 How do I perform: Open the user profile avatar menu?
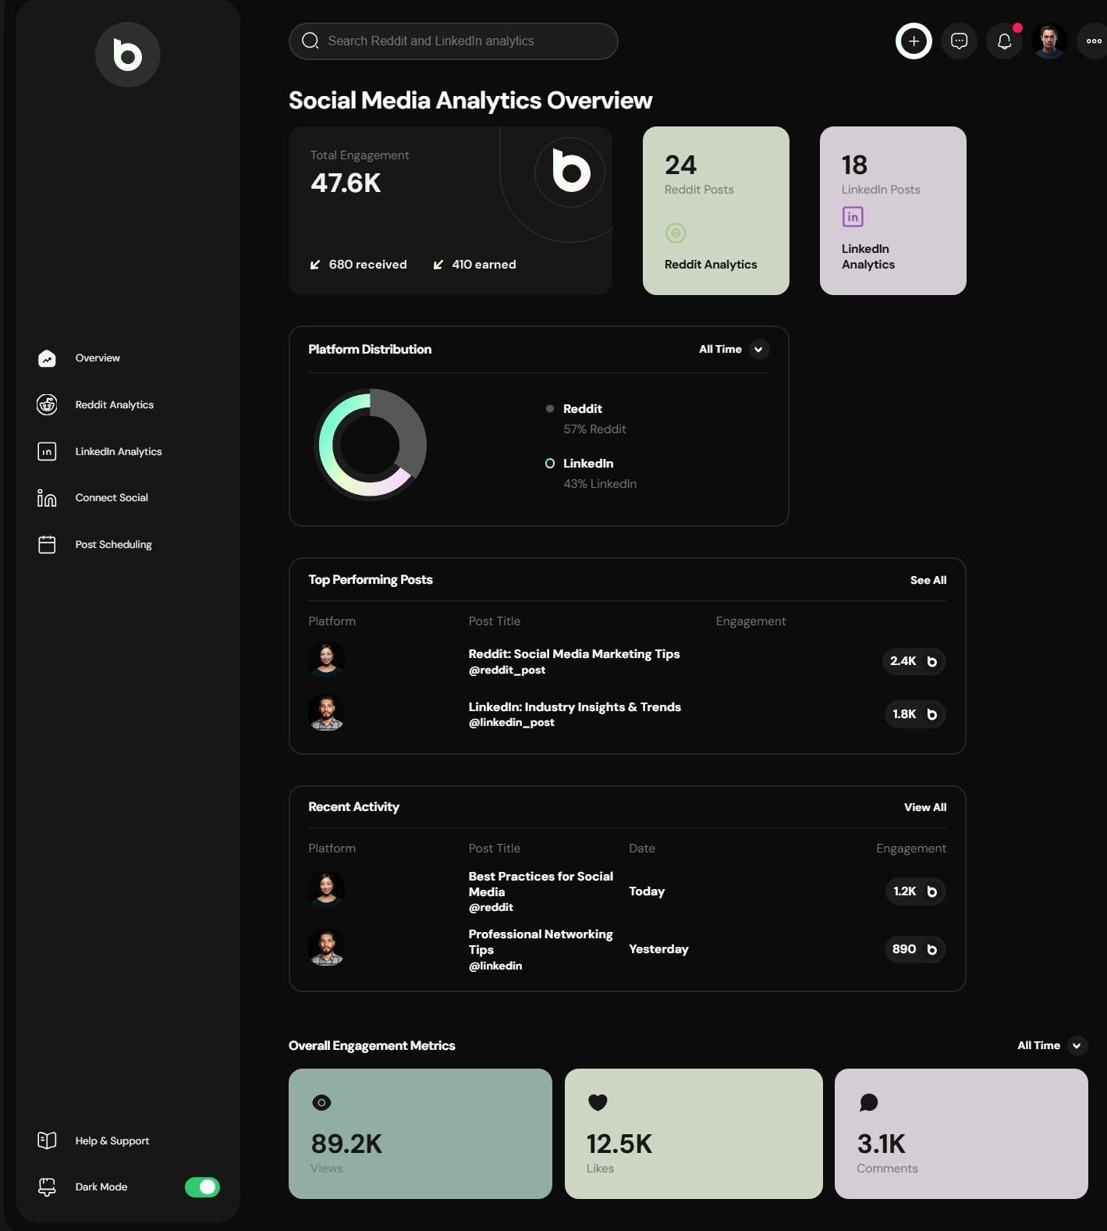[1049, 41]
